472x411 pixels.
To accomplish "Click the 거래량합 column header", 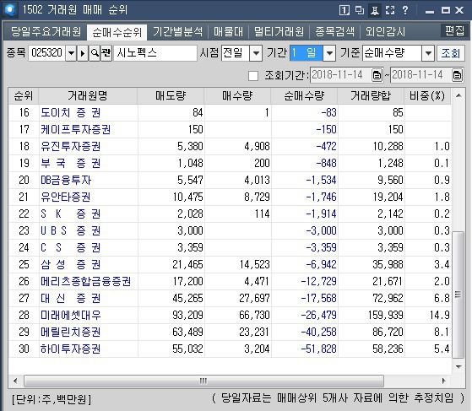I will coord(371,96).
